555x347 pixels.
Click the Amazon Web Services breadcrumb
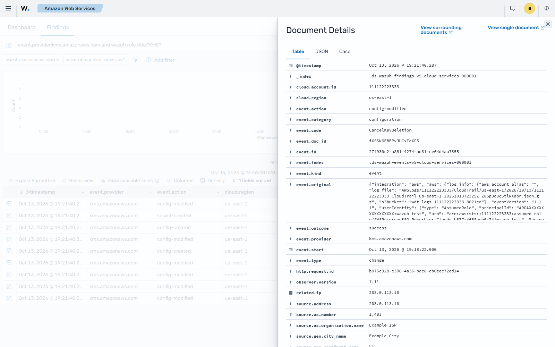point(70,8)
